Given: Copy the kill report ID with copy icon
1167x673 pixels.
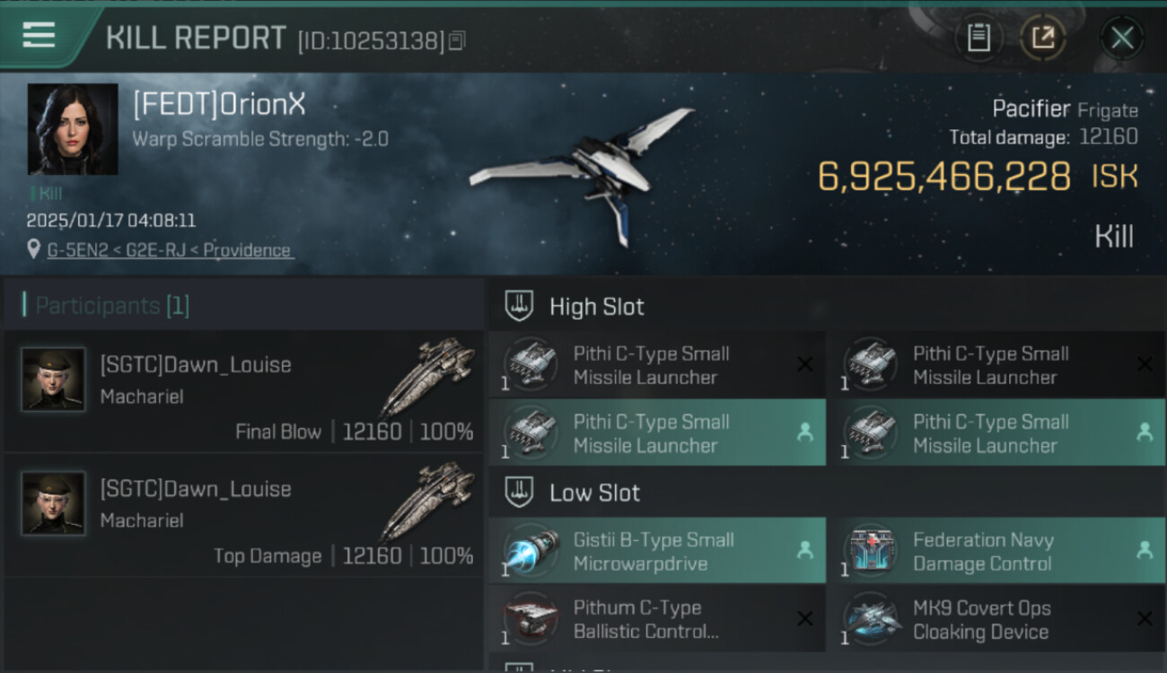Looking at the screenshot, I should click(457, 40).
